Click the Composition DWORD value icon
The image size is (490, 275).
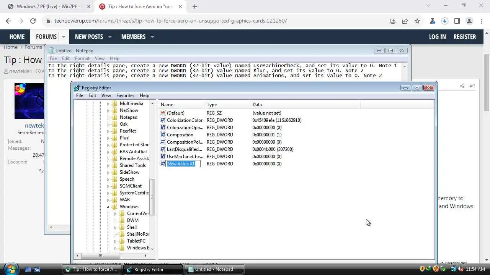[x=163, y=134]
